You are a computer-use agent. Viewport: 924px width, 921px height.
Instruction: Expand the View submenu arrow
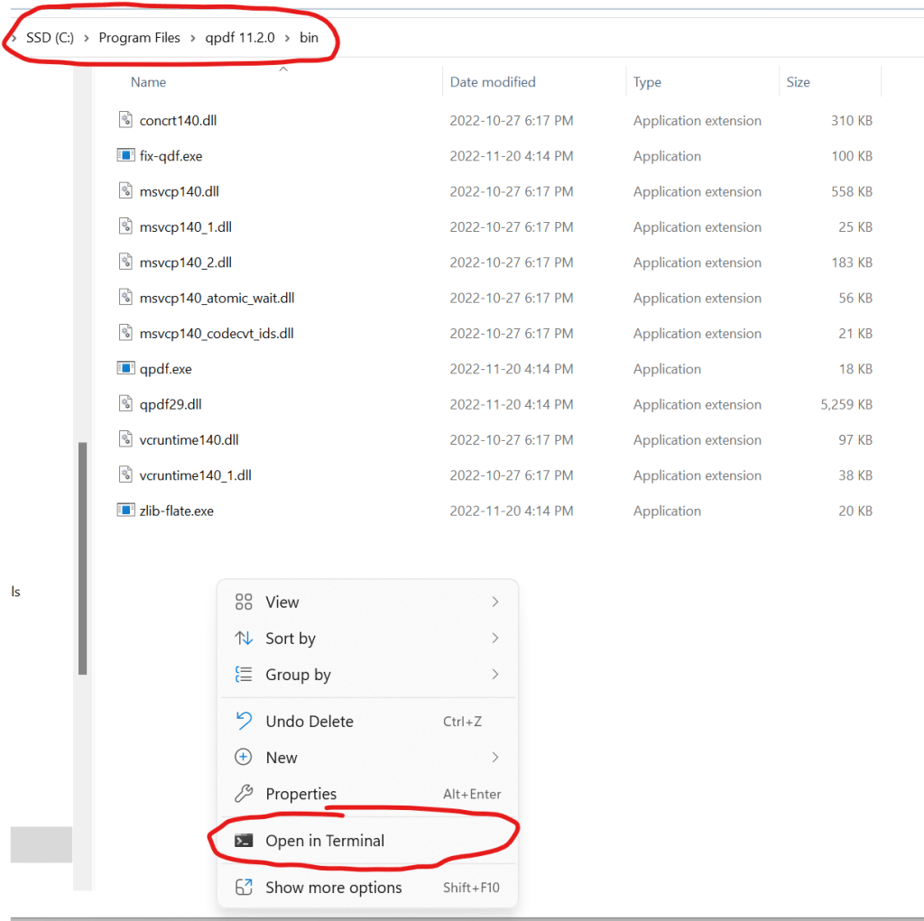(495, 602)
